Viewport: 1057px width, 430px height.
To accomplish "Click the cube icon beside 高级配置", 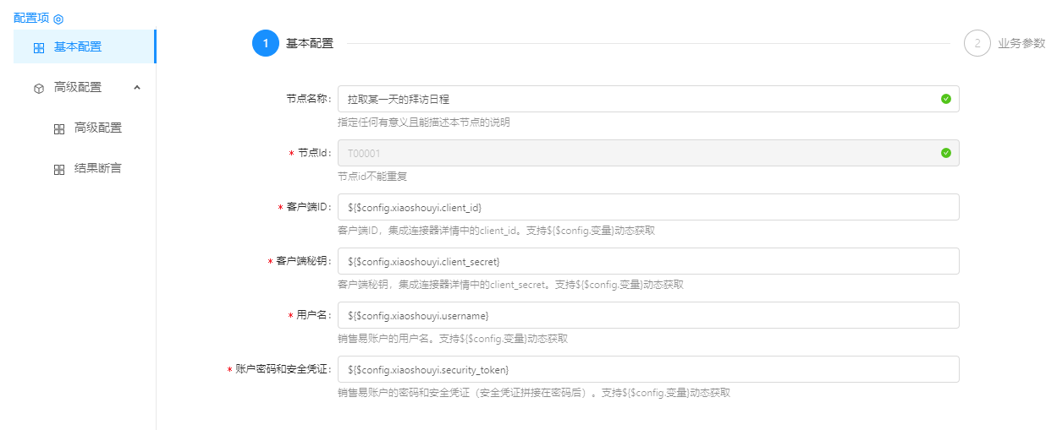I will [x=39, y=88].
